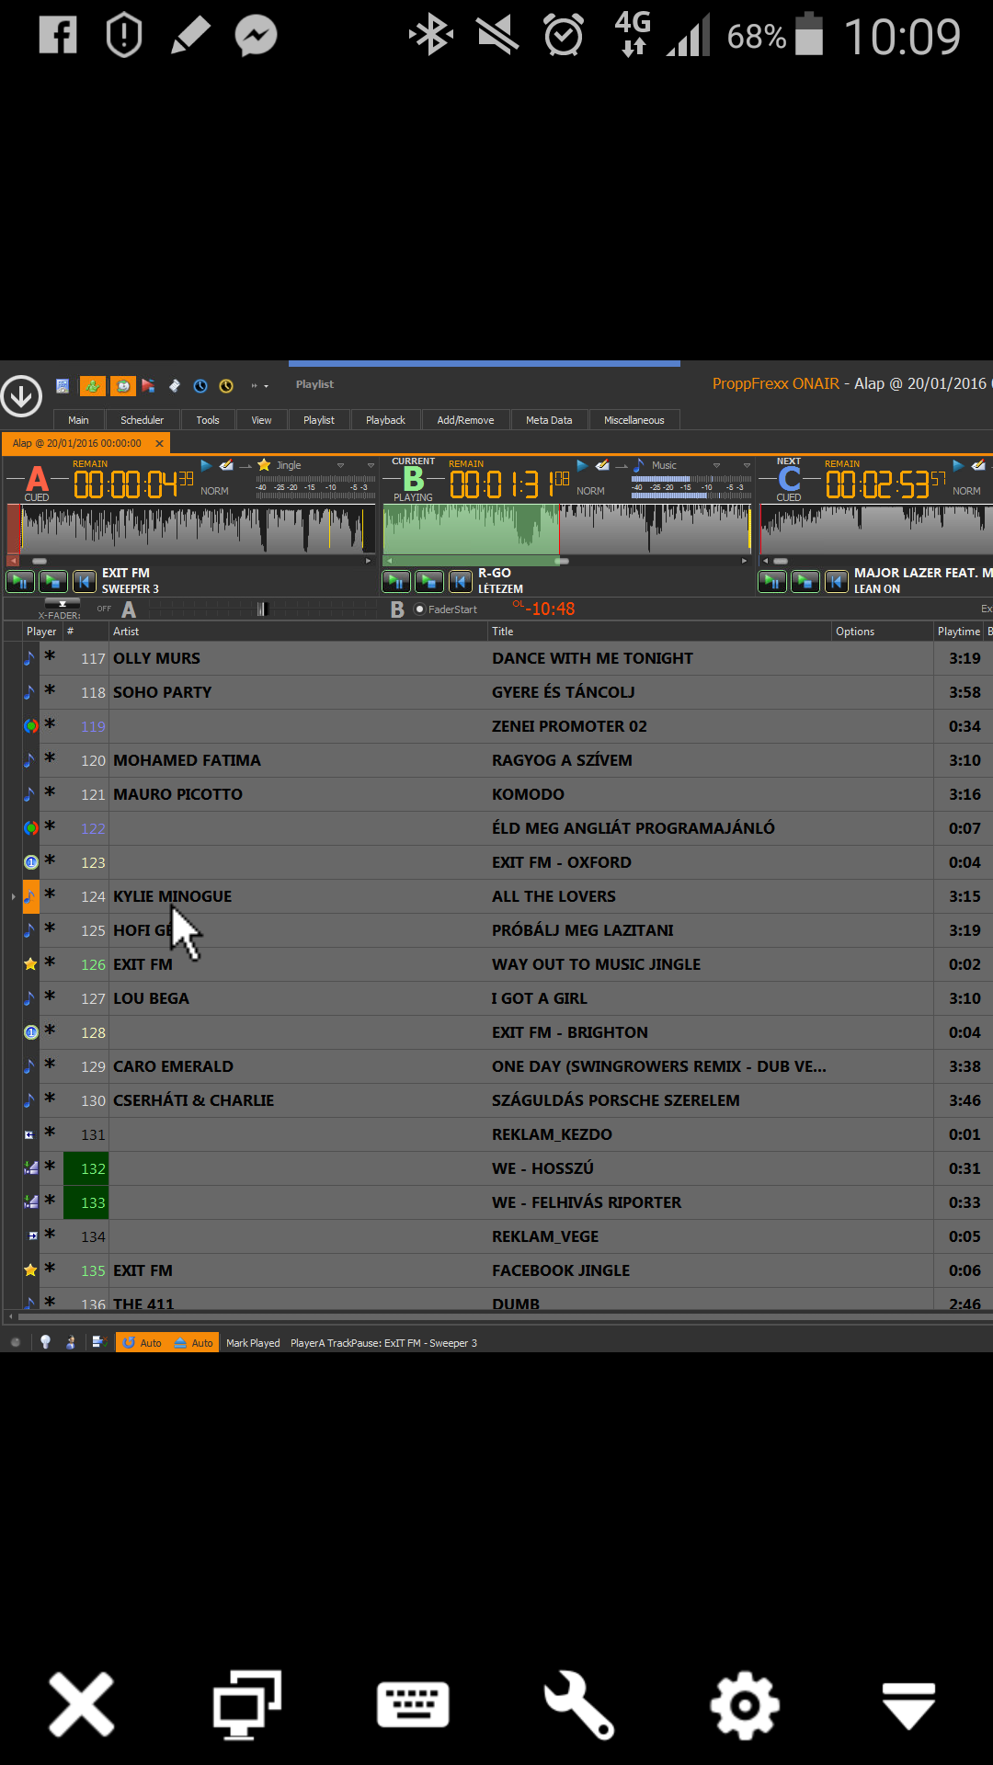Click the Playtime column header
Screen dimensions: 993x1765
pos(959,632)
